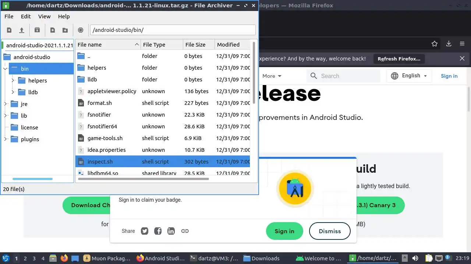Expand the jre folder in the tree
471x264 pixels.
6,104
